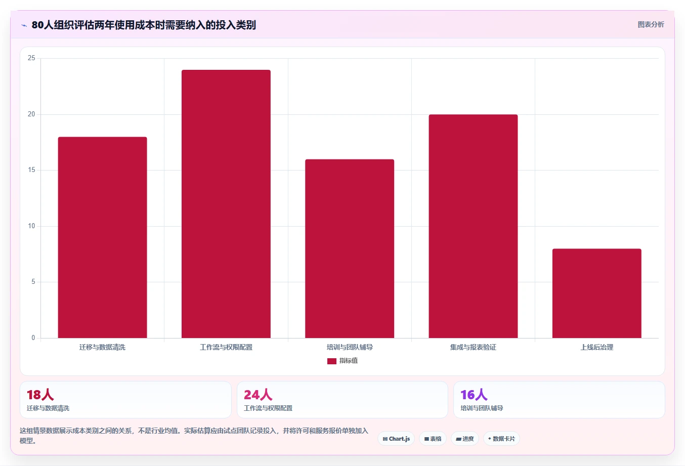
Task: Click the chart title starting with 80人组织评估
Action: (144, 25)
